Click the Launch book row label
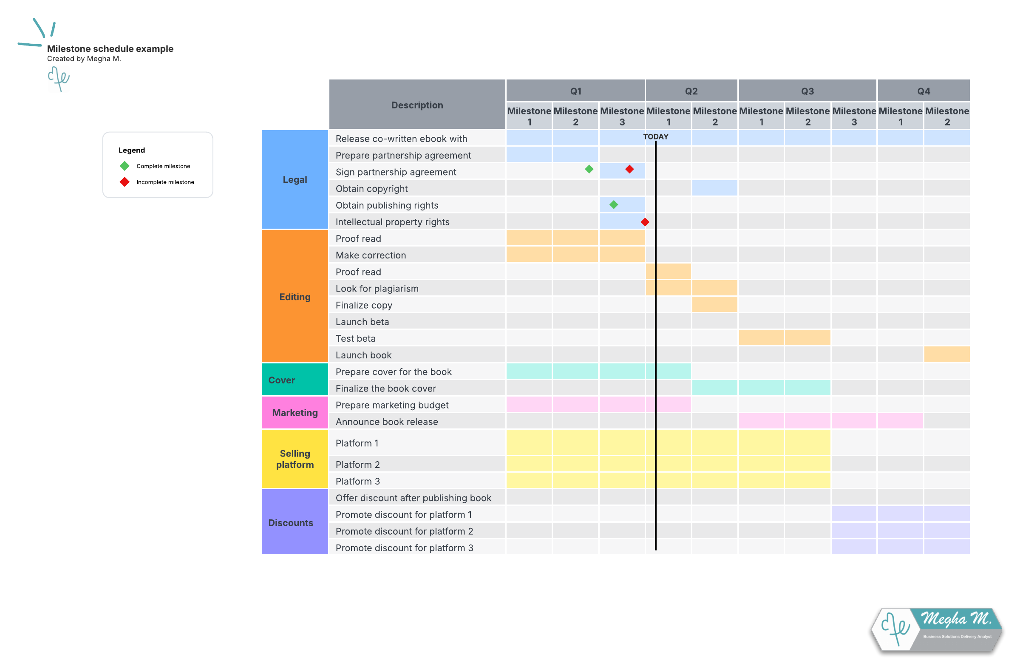 (363, 355)
